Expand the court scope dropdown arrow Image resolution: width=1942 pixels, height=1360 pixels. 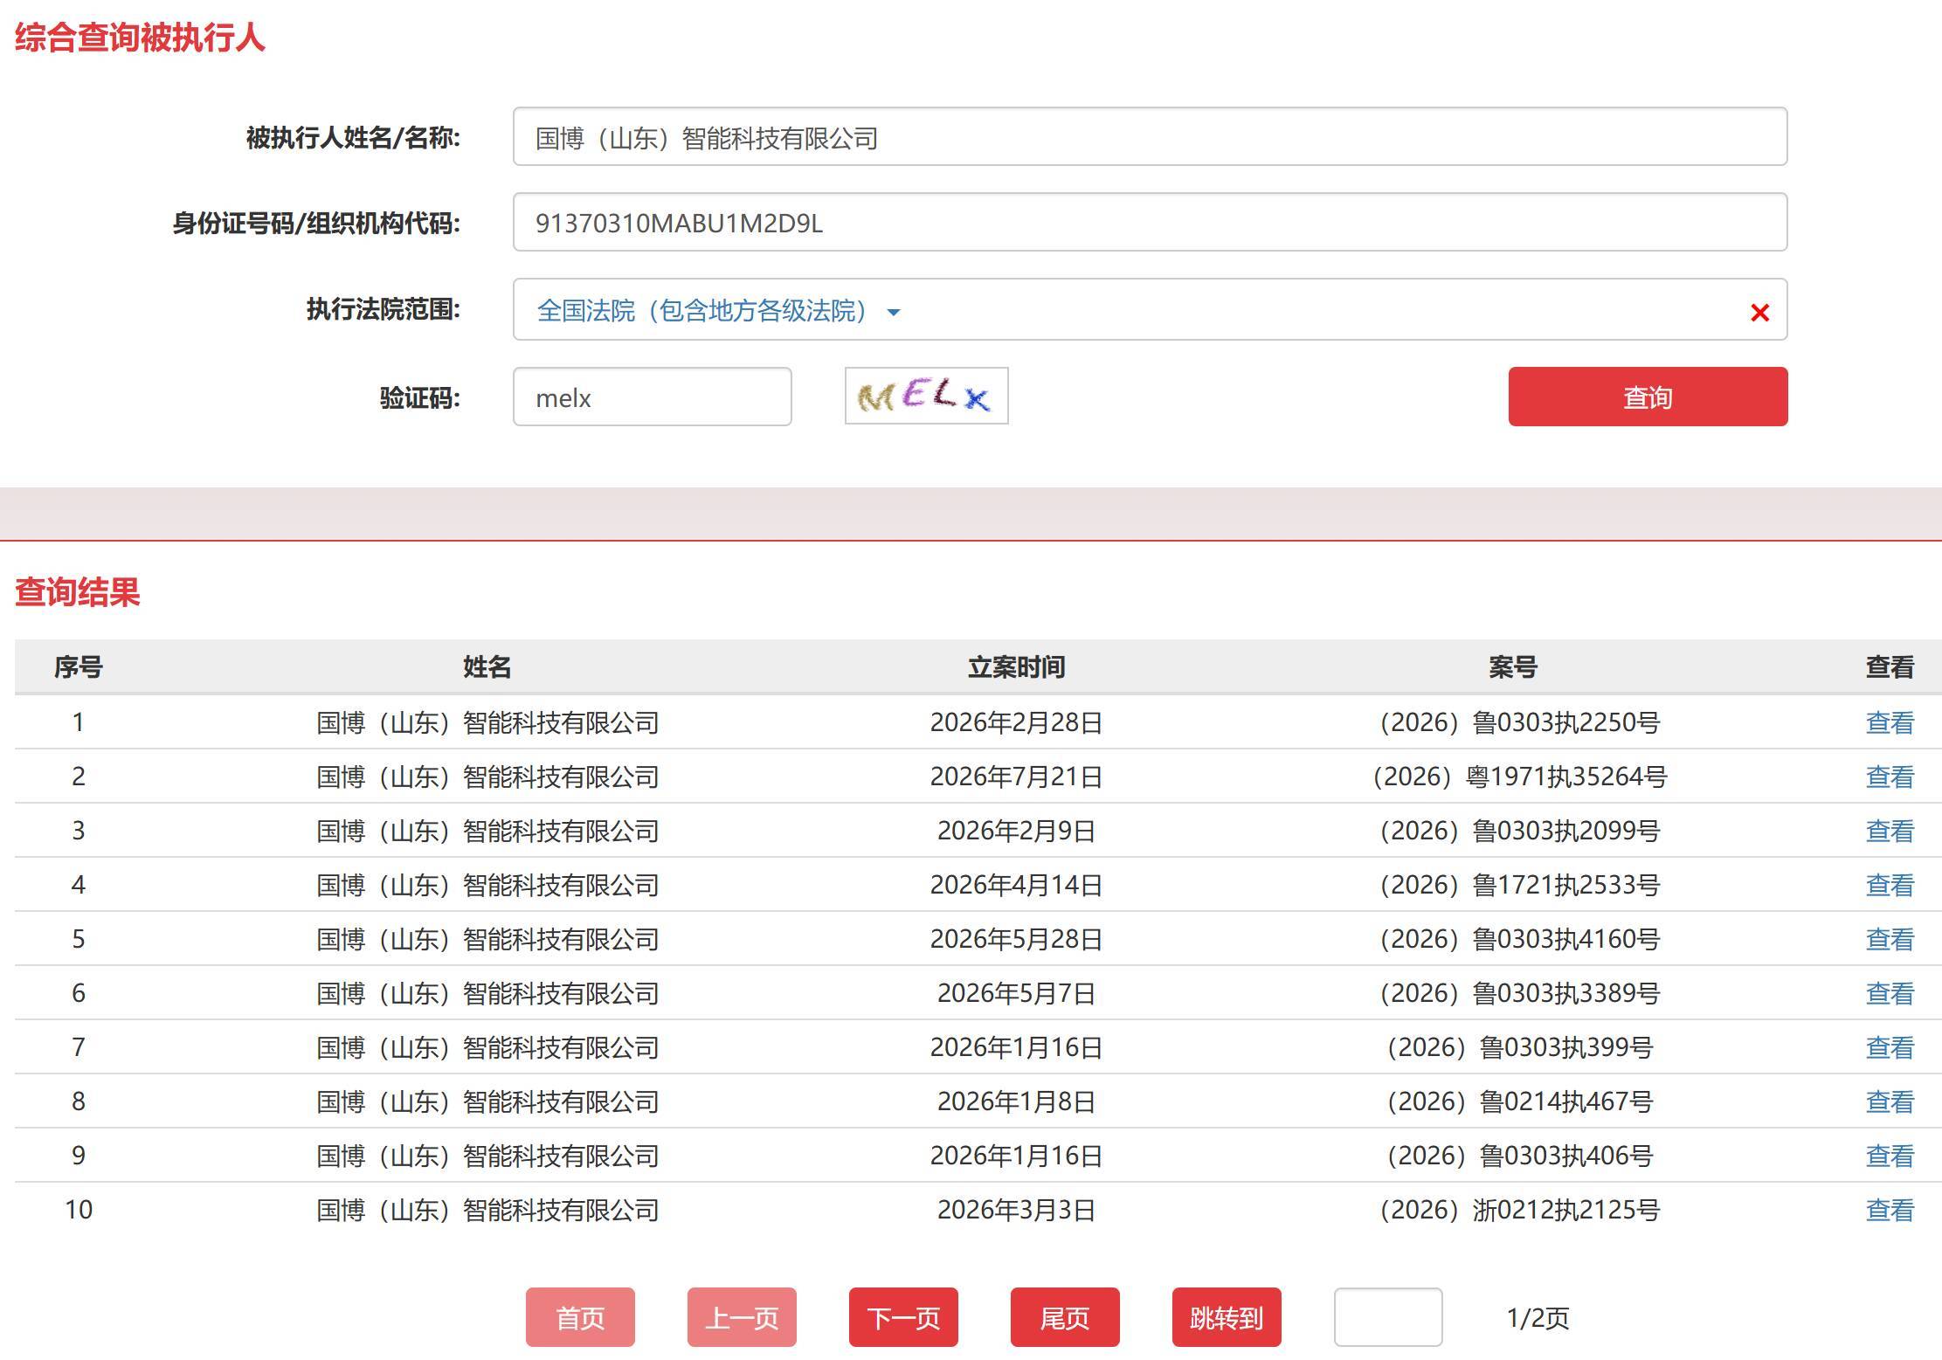pos(893,312)
